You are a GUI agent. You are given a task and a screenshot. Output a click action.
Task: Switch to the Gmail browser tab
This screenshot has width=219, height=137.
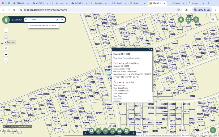(136, 3)
